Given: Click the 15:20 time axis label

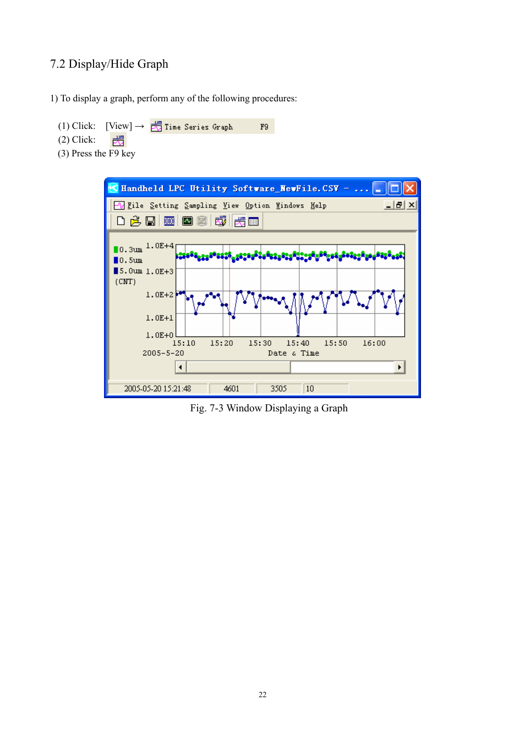Looking at the screenshot, I should [222, 343].
